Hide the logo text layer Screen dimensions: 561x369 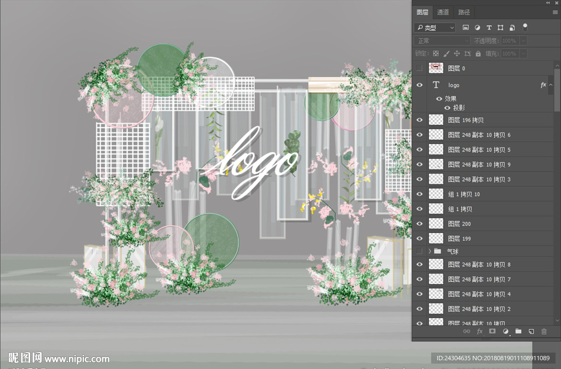tap(420, 85)
